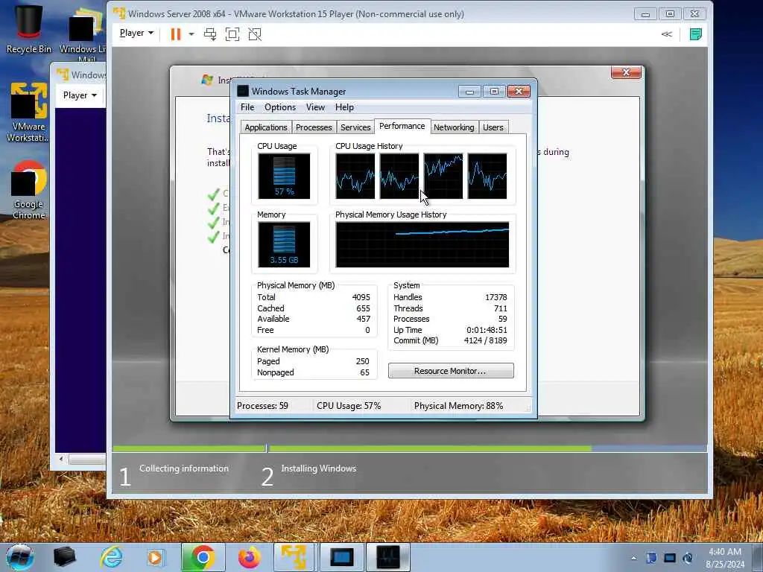The height and width of the screenshot is (572, 763).
Task: Click the Physical Memory Usage History graph
Action: (422, 244)
